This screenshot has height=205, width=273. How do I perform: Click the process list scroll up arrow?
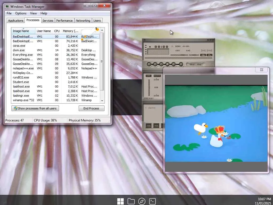102,30
